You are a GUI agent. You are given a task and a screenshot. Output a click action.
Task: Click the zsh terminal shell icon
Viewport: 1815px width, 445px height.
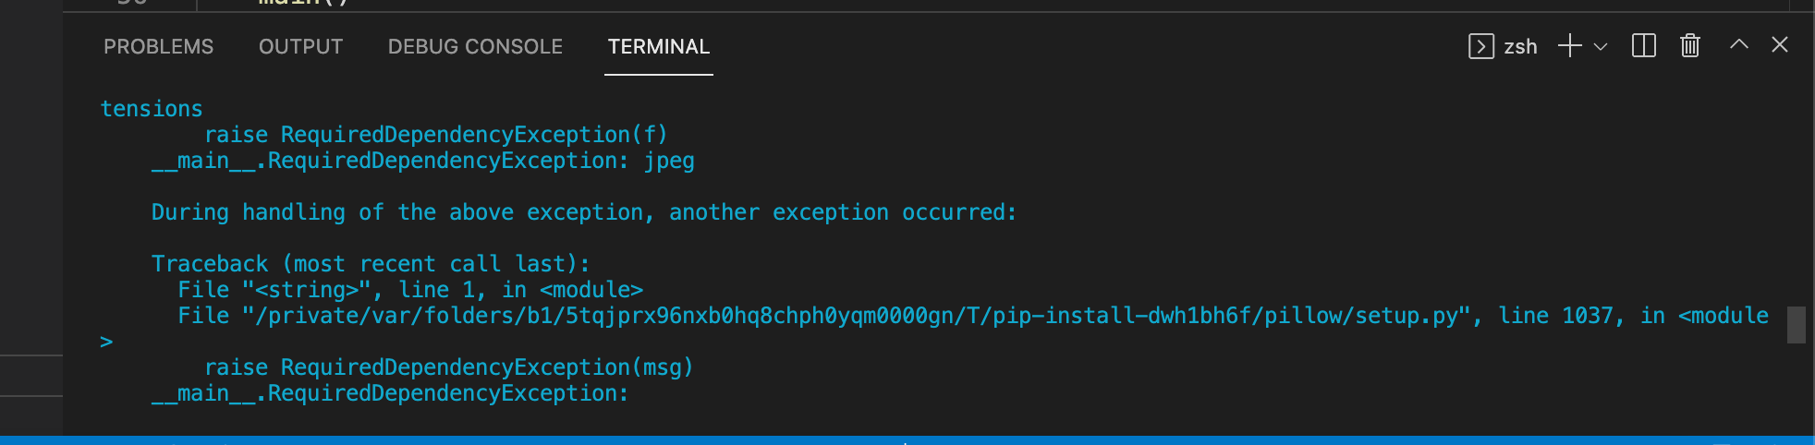[x=1480, y=46]
